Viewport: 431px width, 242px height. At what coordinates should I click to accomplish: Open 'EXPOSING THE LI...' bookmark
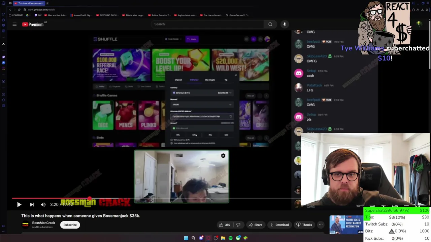[107, 15]
